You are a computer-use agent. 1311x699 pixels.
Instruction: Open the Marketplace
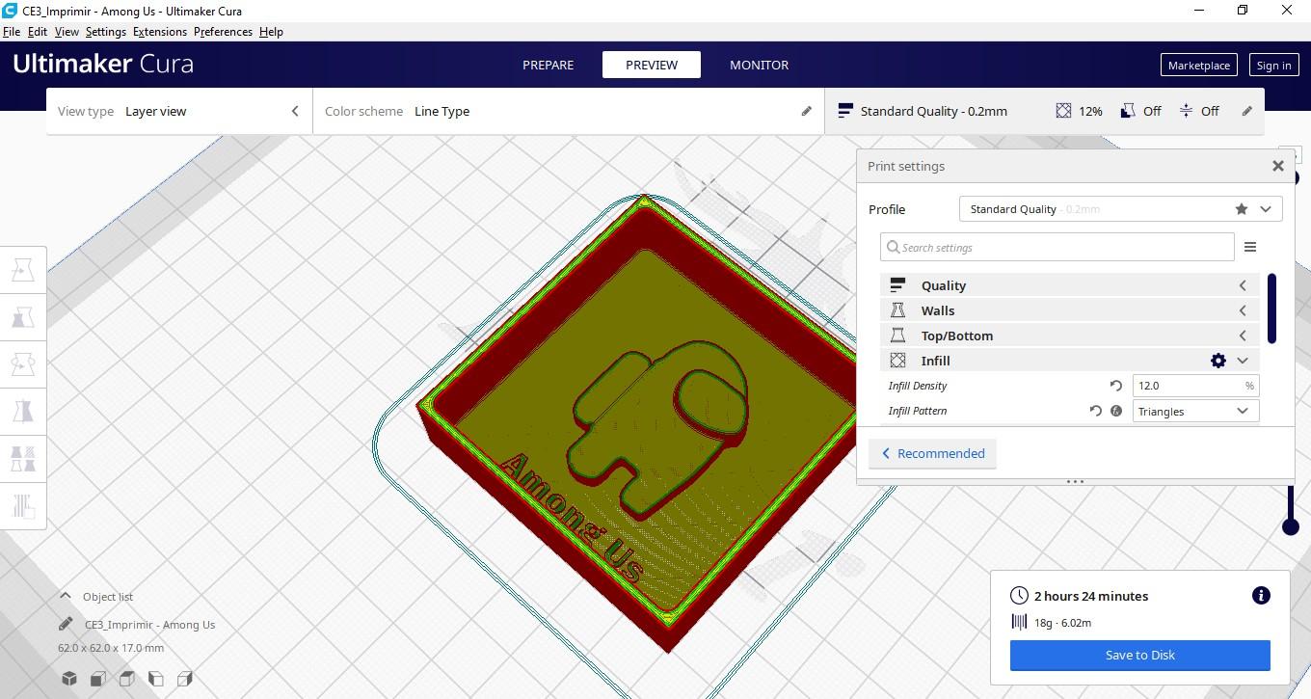1198,65
